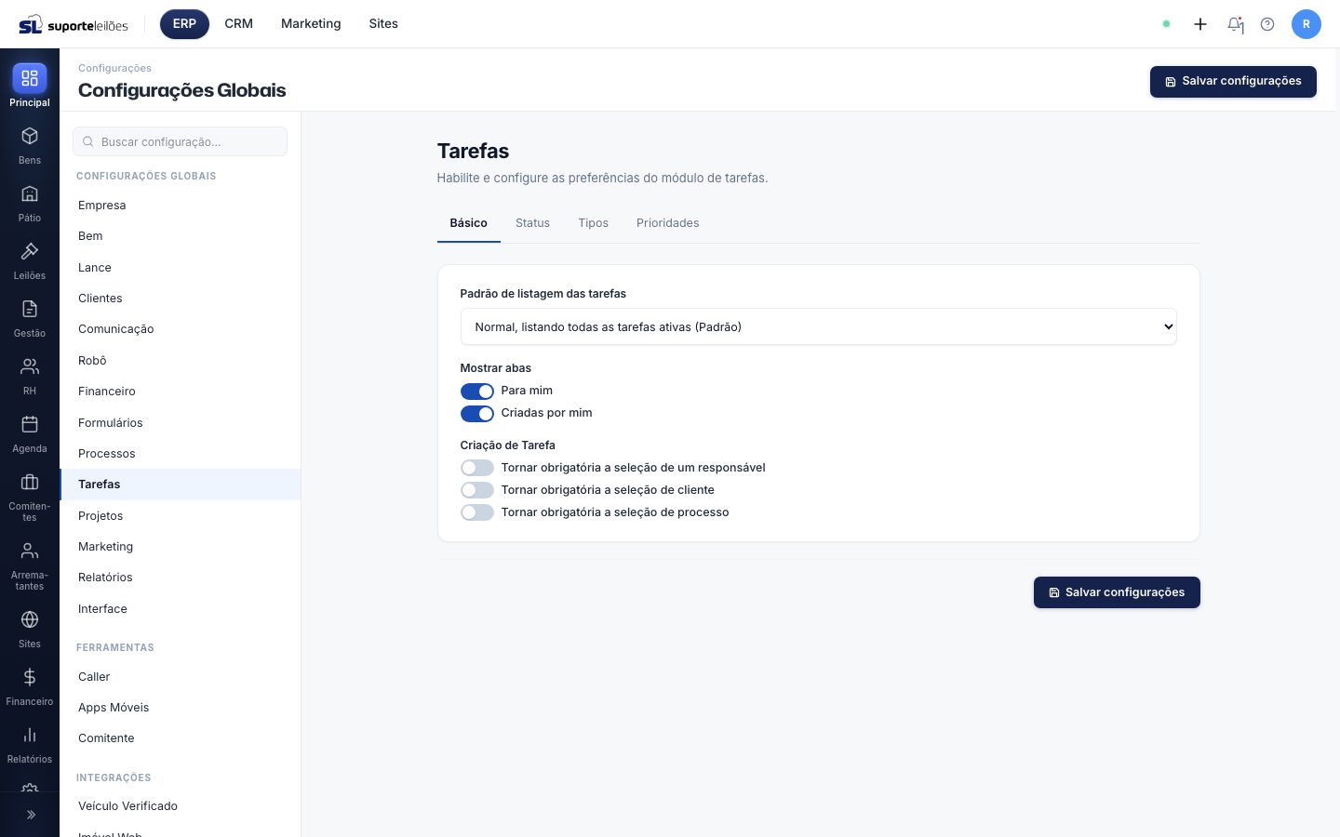1340x837 pixels.
Task: Open Comitentes briefcase icon
Action: (x=30, y=482)
